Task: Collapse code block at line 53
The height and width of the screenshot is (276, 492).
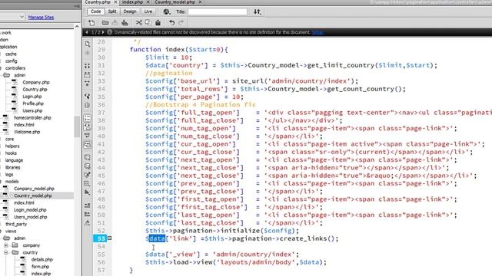Action: (109, 238)
